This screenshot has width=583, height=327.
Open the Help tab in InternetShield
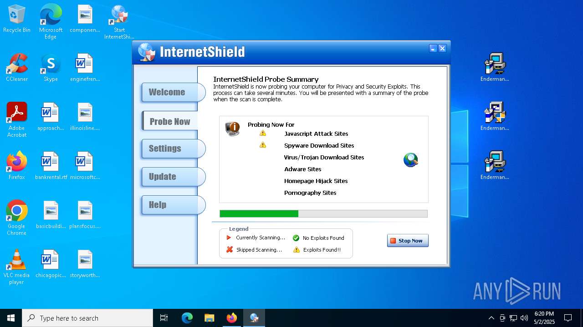pos(173,205)
